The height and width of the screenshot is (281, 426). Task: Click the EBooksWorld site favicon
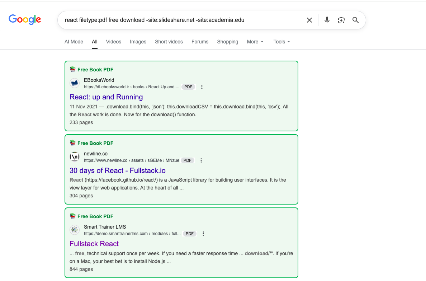click(x=75, y=83)
